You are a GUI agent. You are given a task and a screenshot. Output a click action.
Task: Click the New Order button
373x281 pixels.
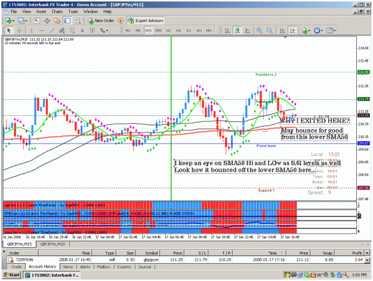point(101,21)
